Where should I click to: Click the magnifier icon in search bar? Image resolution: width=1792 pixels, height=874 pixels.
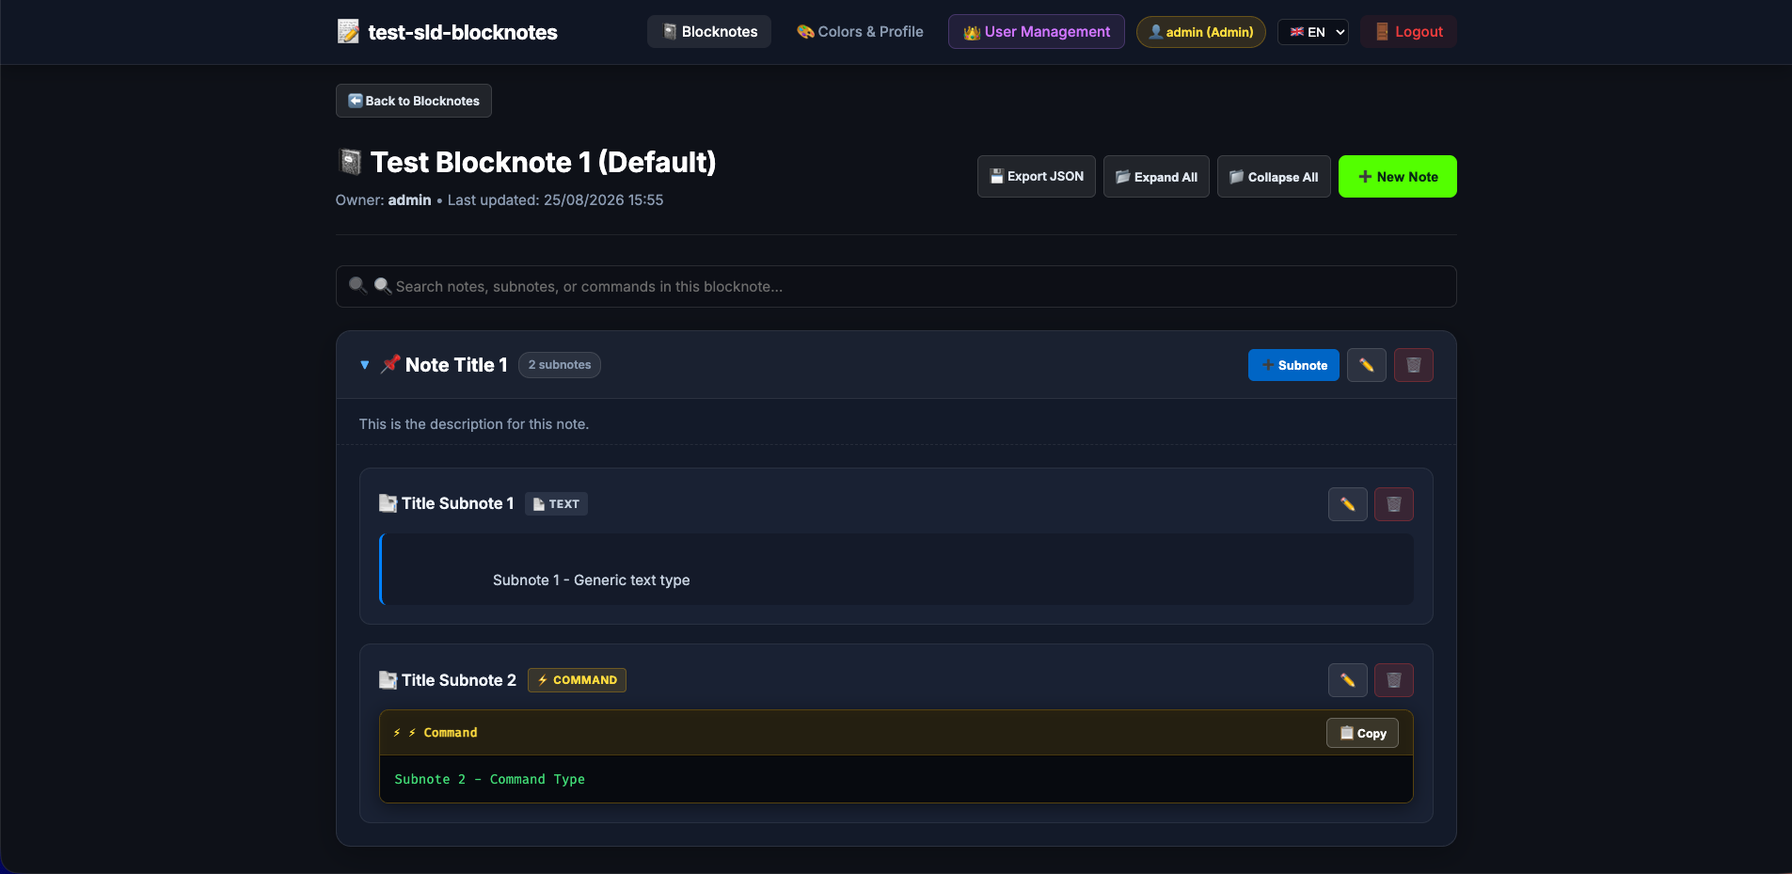[x=357, y=285]
